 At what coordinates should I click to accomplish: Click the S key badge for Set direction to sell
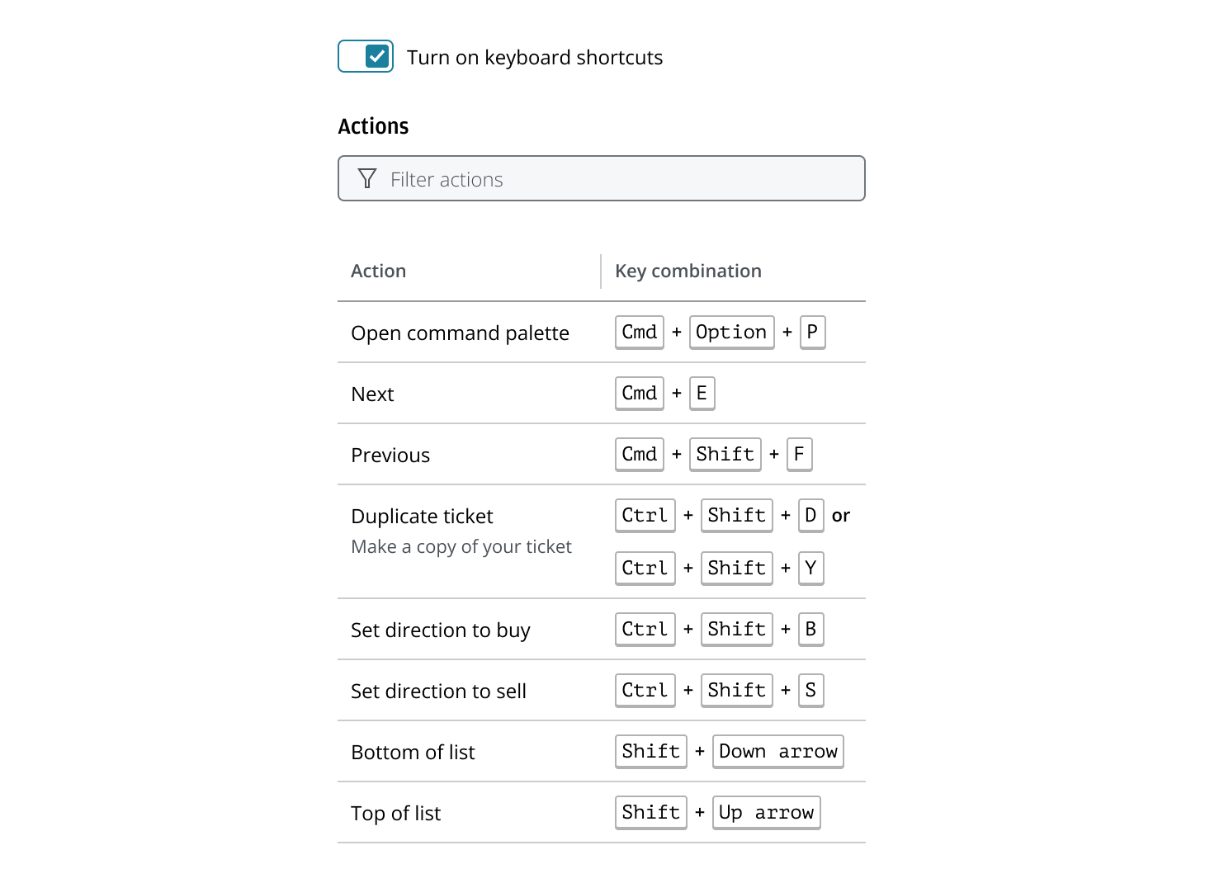[x=810, y=691]
